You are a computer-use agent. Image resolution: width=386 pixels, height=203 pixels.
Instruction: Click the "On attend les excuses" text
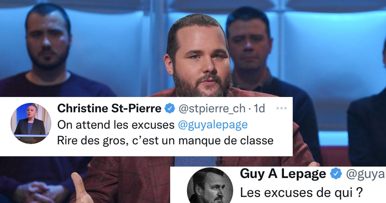[116, 125]
